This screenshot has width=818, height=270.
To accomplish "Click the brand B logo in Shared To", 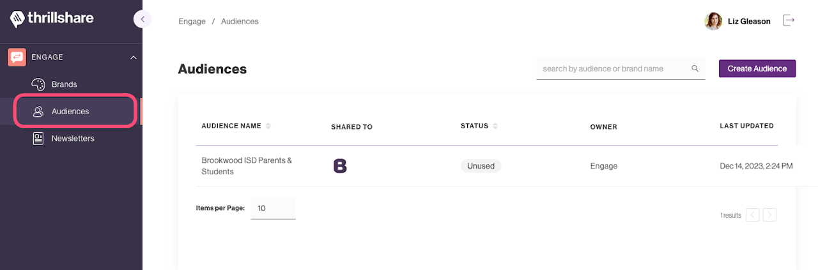I will point(340,166).
